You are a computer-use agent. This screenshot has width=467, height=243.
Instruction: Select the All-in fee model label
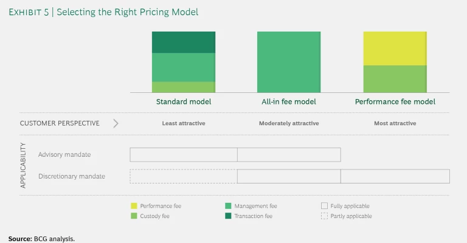[289, 102]
